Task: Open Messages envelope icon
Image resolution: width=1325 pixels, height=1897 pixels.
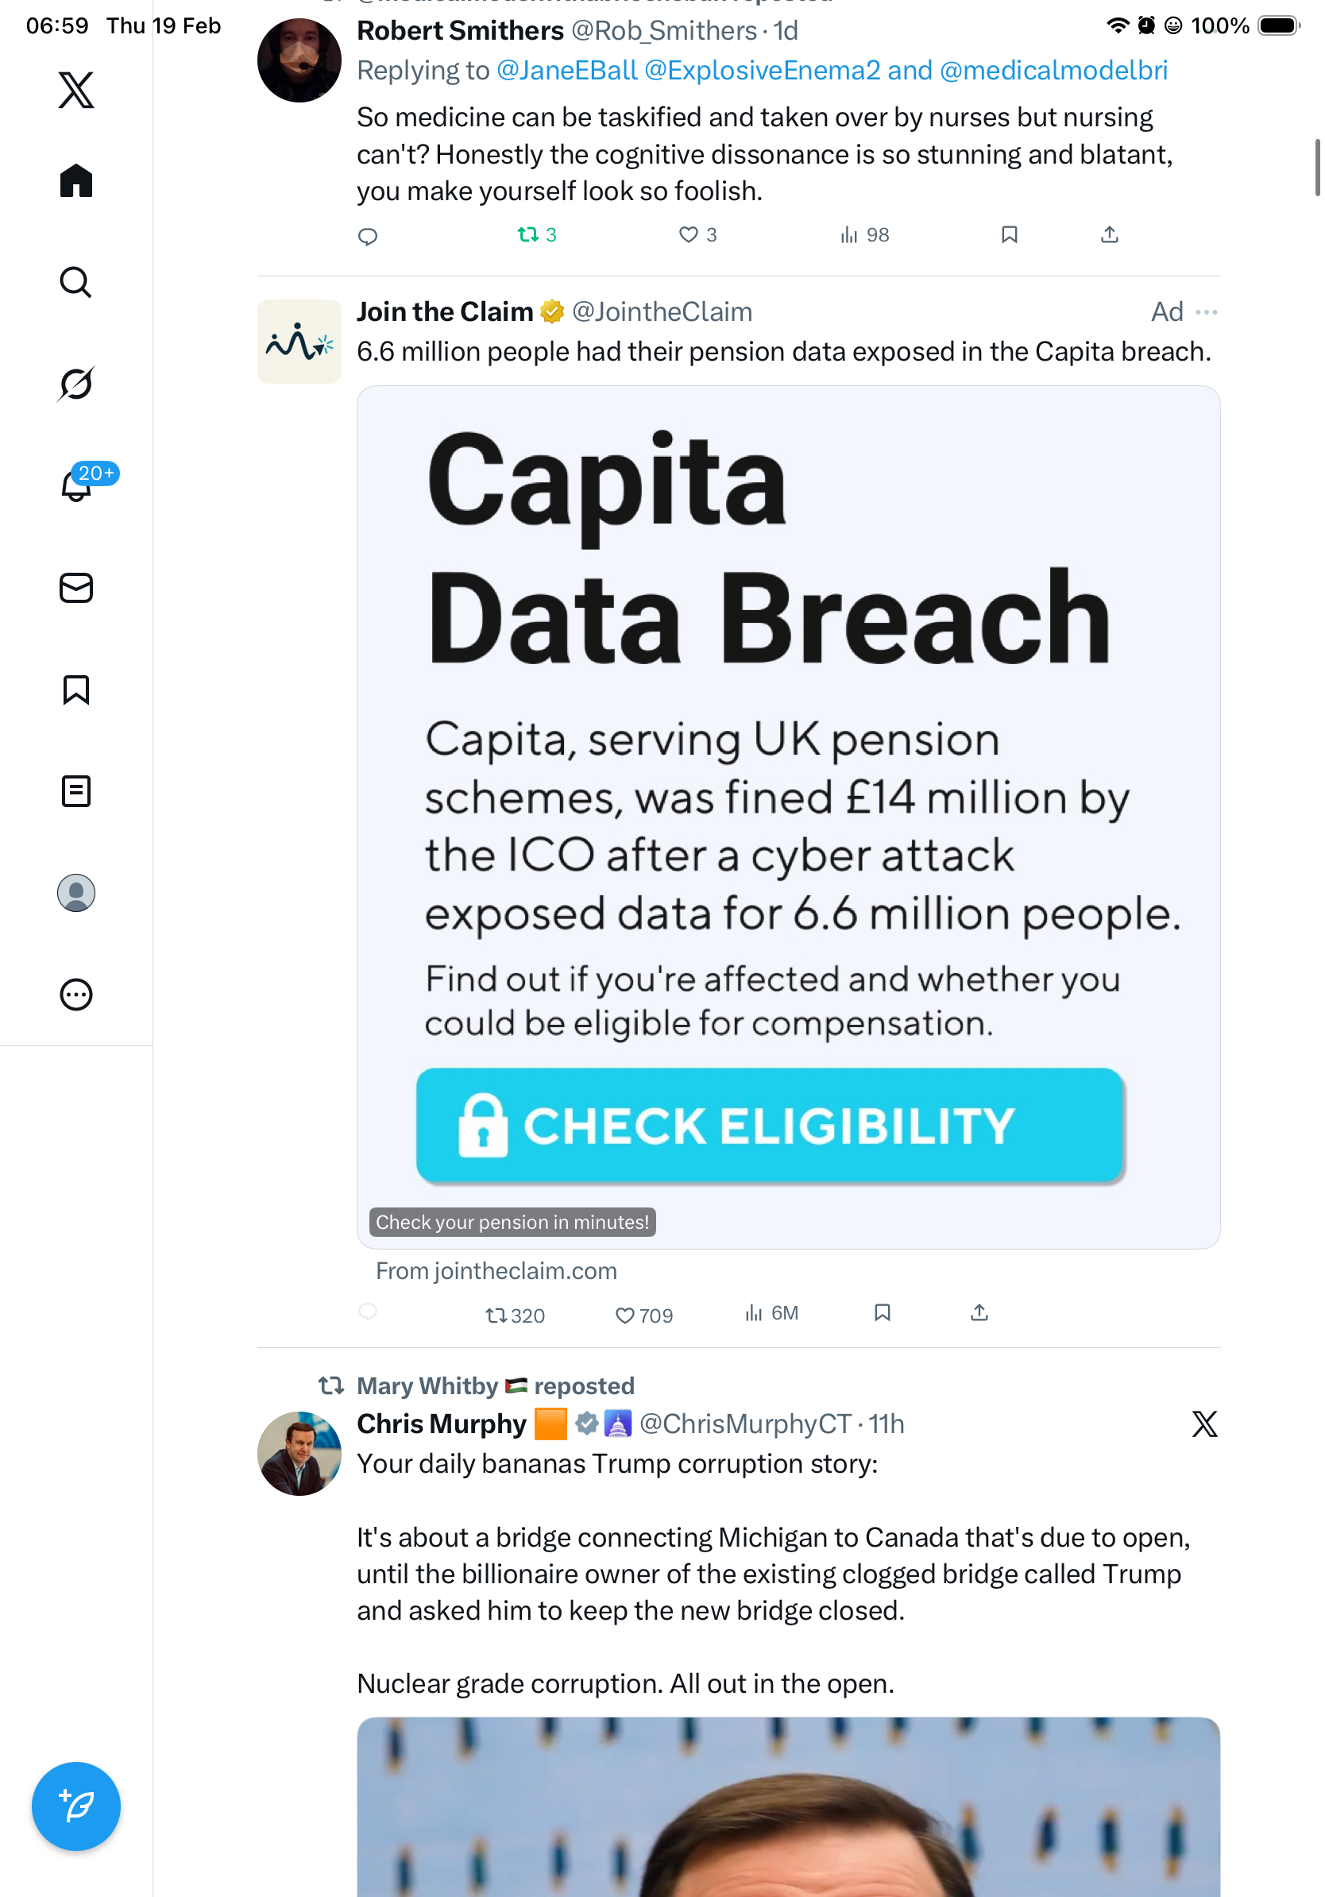Action: 76,589
